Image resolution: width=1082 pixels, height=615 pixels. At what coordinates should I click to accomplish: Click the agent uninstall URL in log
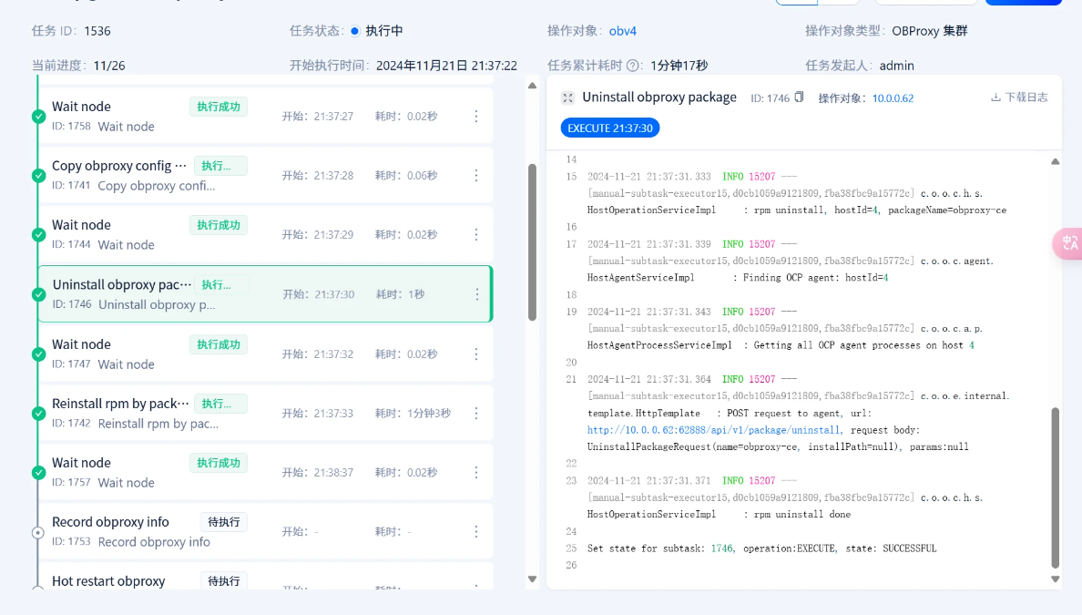(x=714, y=430)
